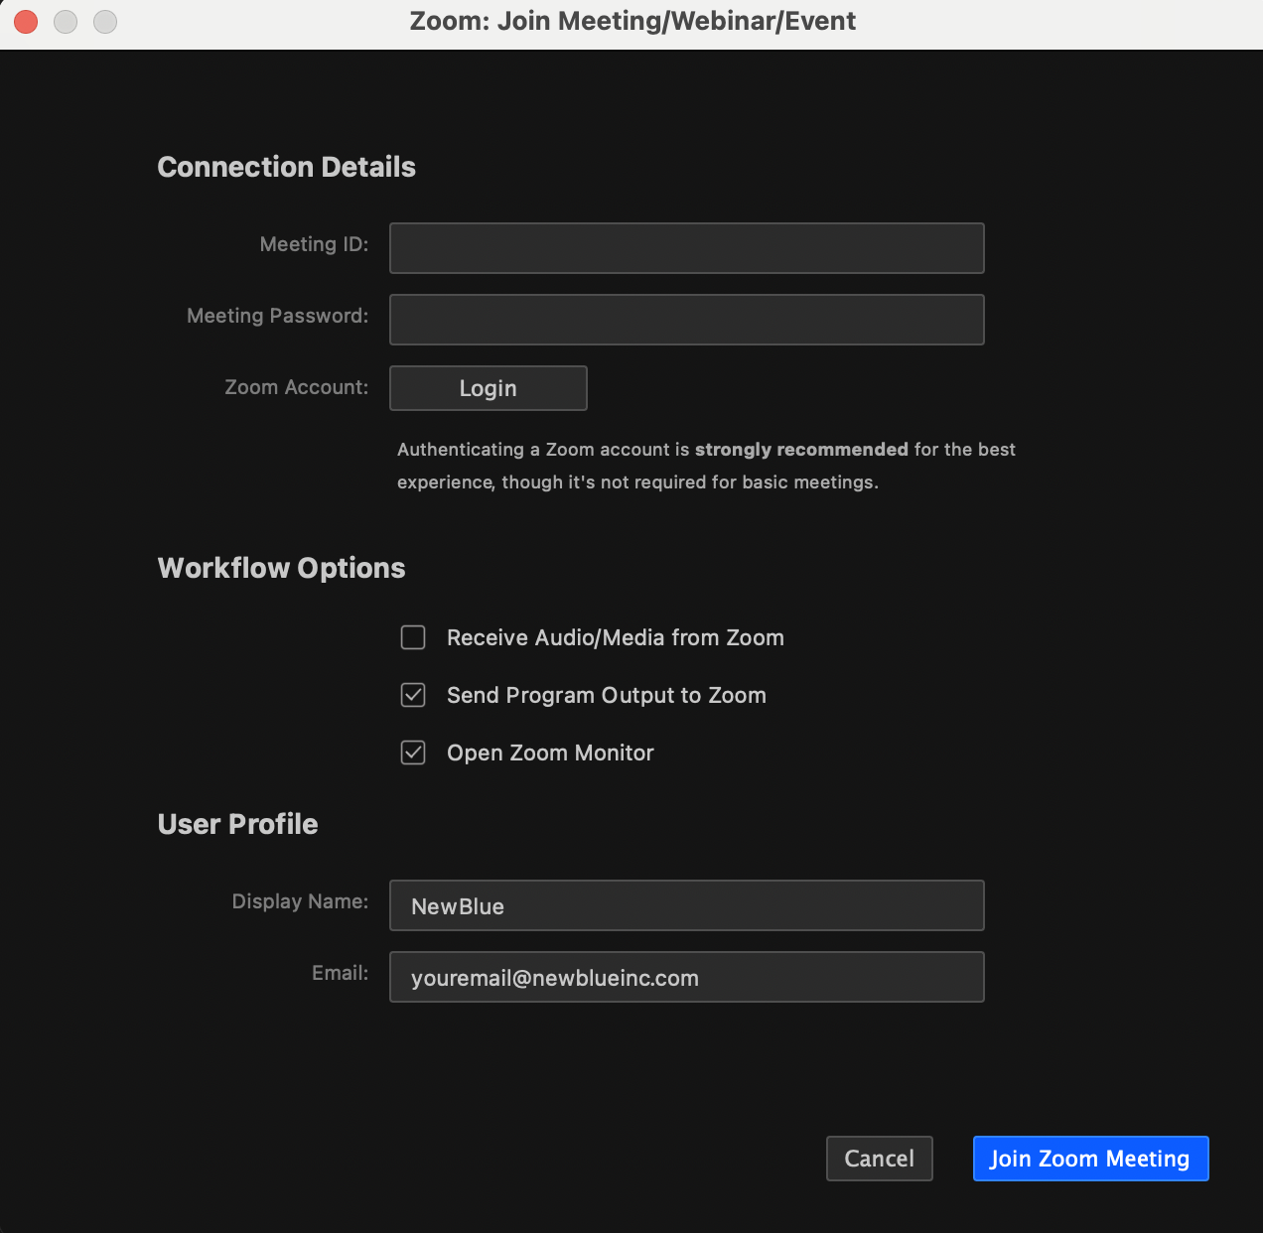Image resolution: width=1263 pixels, height=1233 pixels.
Task: Click the Login button for Zoom Account
Action: tap(488, 387)
